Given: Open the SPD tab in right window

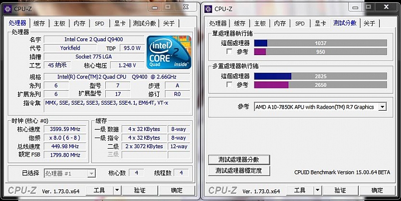Looking at the screenshot, I should click(x=300, y=23).
